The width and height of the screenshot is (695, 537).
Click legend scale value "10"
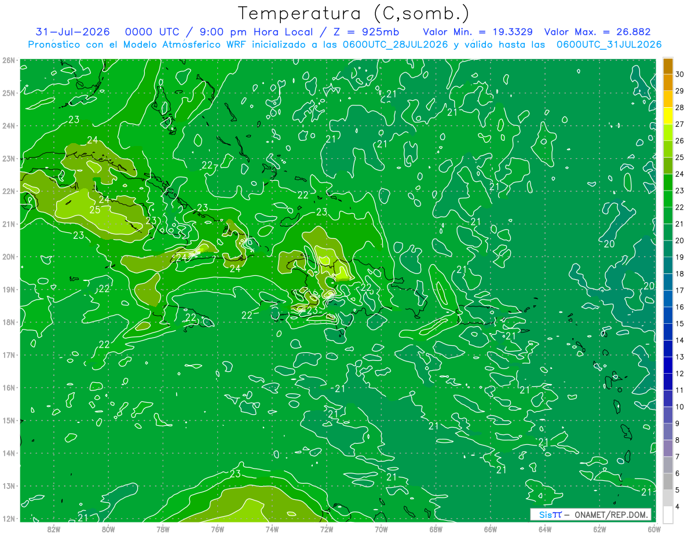pos(680,407)
